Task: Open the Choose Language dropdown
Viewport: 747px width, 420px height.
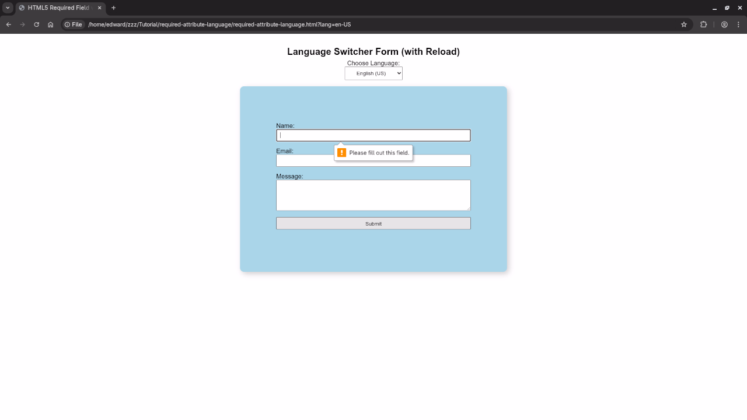Action: (x=373, y=73)
